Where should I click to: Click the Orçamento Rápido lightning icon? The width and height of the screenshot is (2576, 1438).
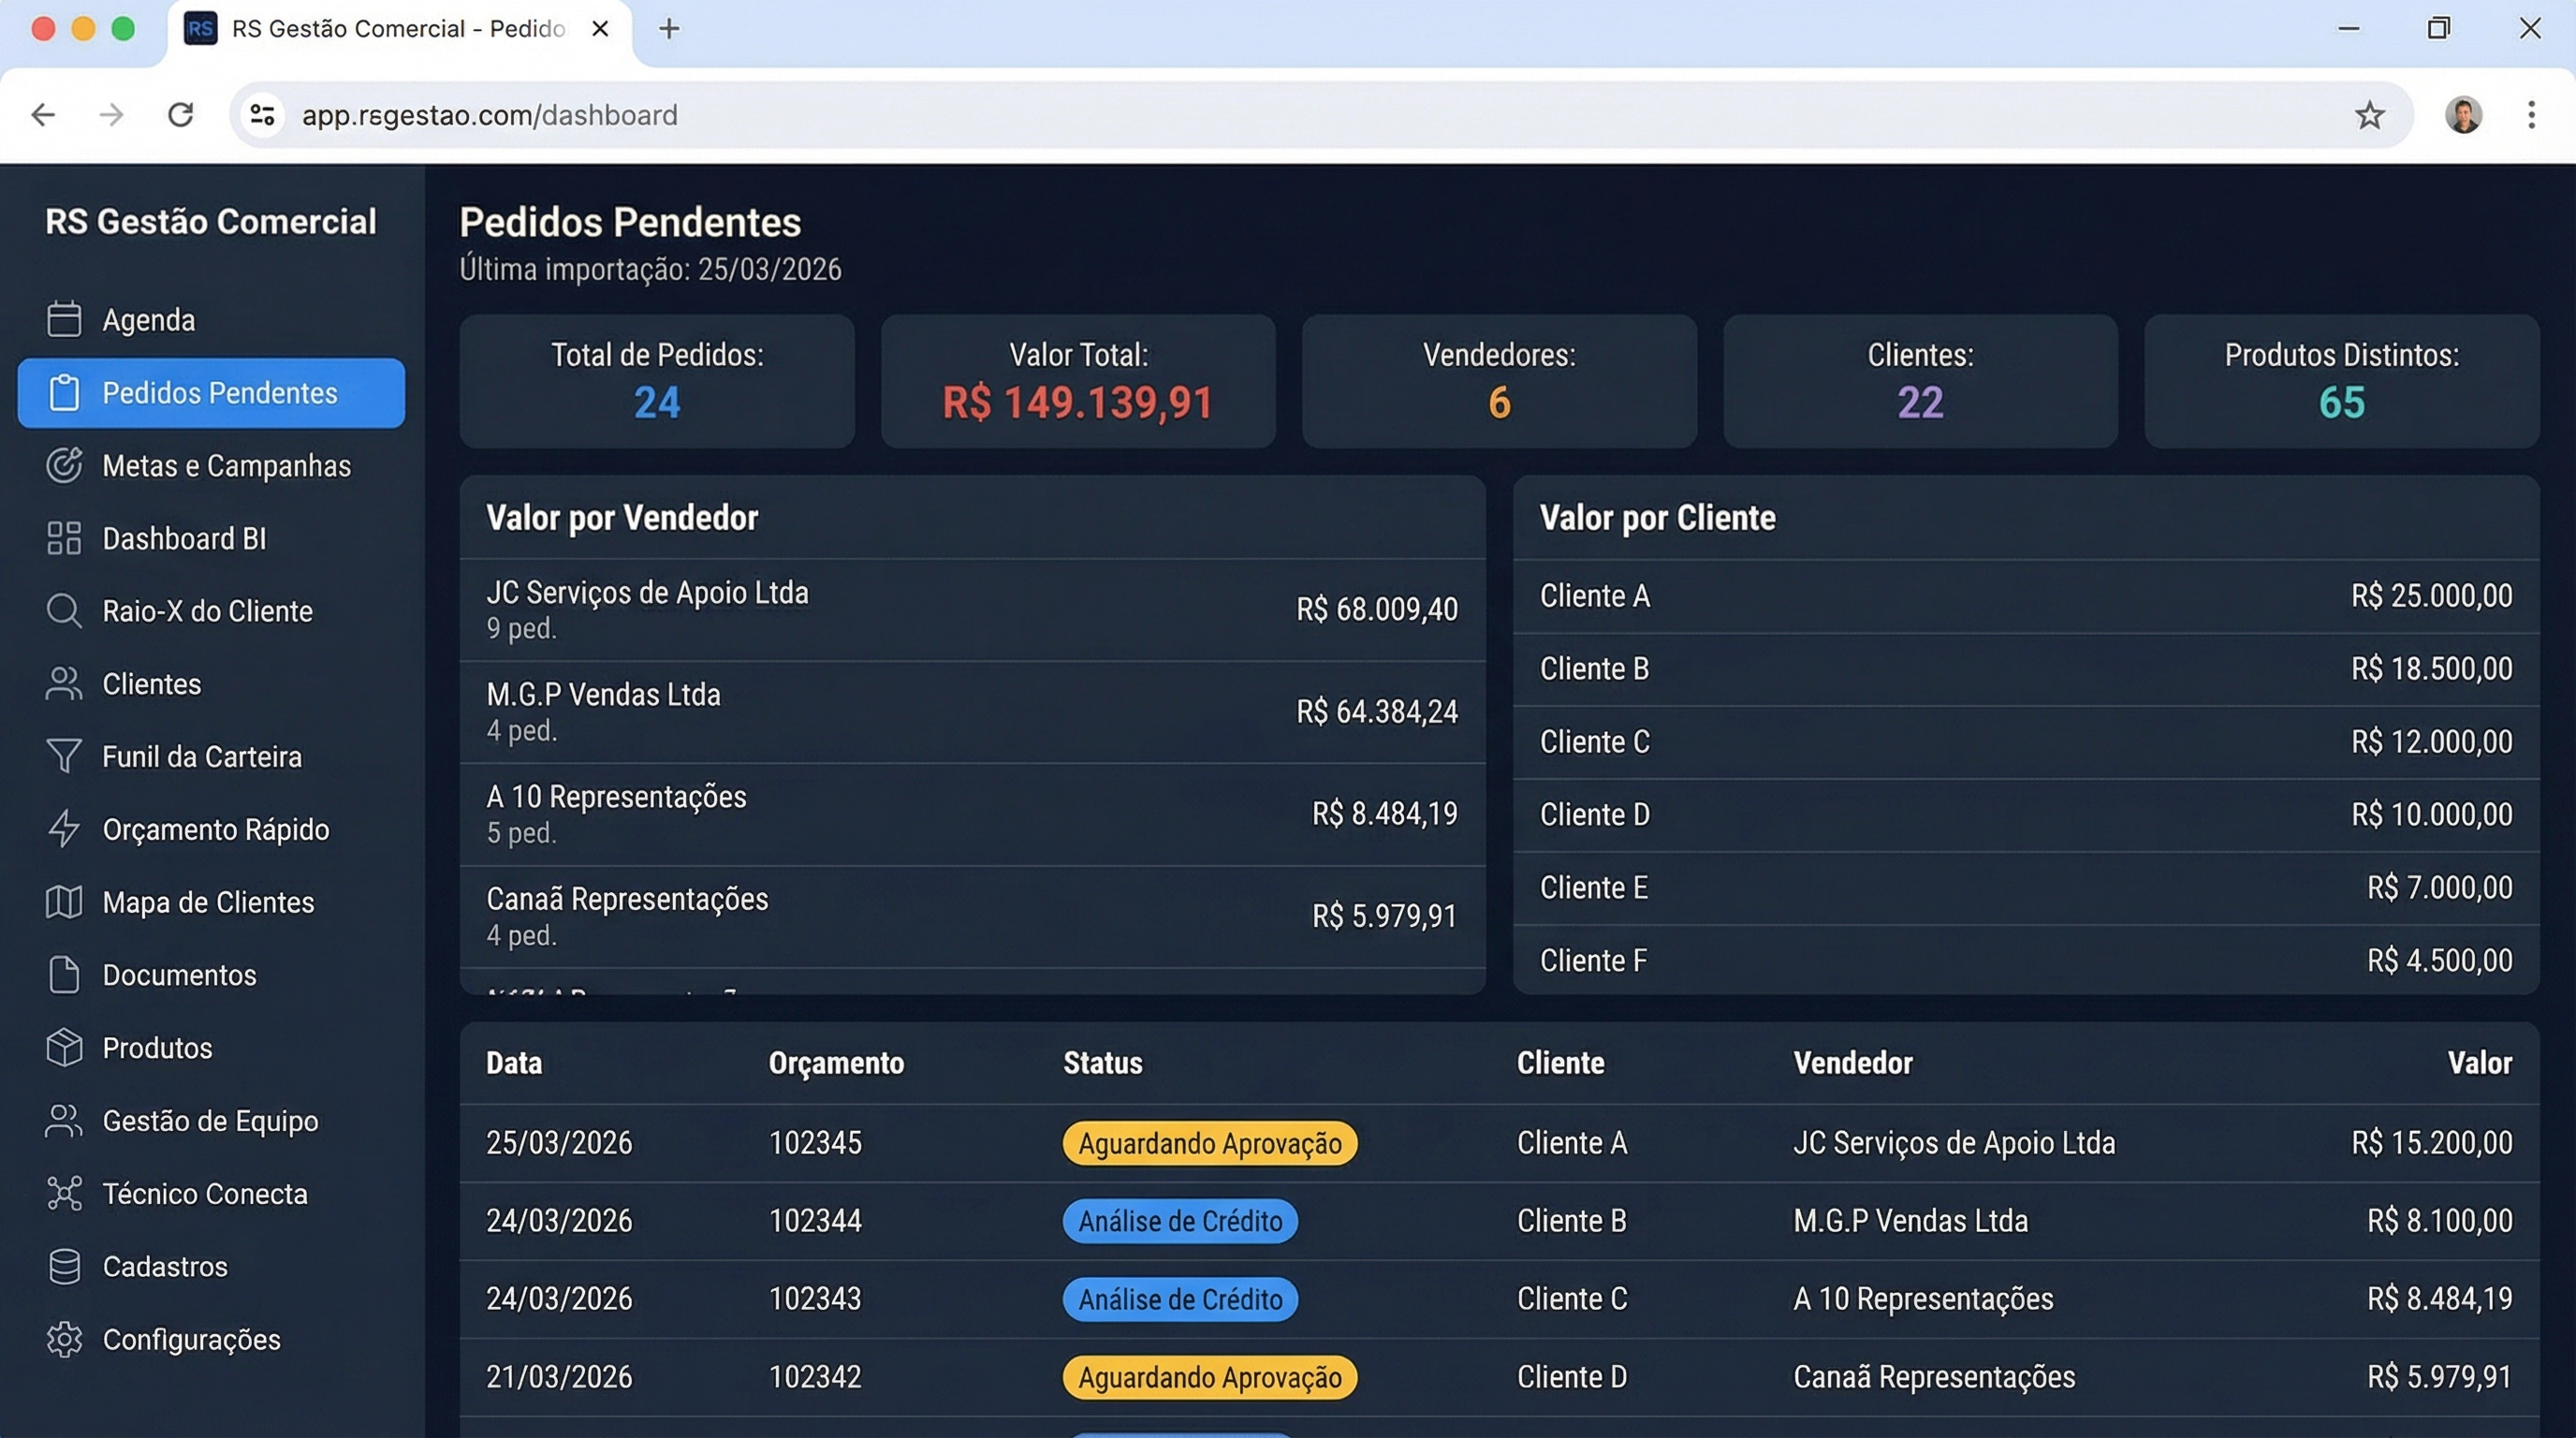[64, 829]
